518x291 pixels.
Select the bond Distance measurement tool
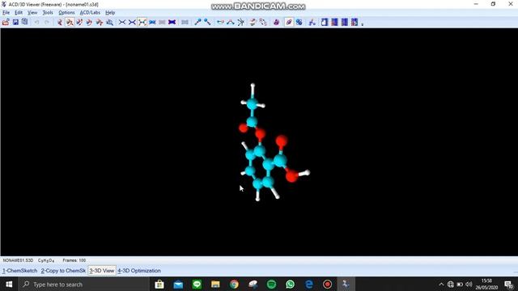tap(220, 22)
